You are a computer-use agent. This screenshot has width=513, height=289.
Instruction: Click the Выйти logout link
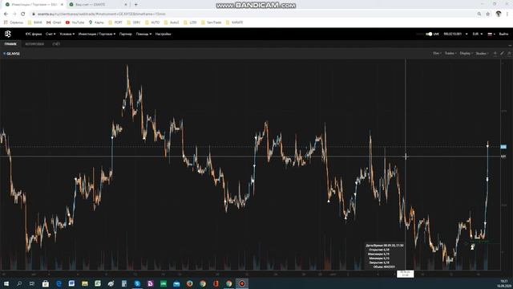click(503, 34)
